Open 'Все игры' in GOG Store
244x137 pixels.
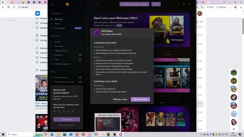pyautogui.click(x=59, y=46)
